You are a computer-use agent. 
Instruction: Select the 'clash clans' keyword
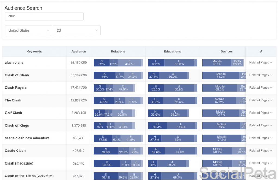point(14,63)
